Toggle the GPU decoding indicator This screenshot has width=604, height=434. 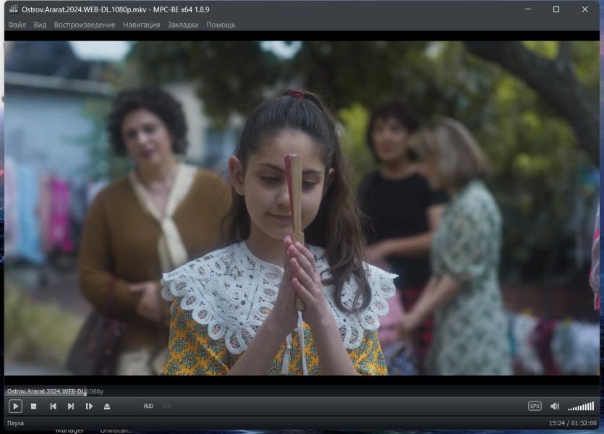[535, 407]
